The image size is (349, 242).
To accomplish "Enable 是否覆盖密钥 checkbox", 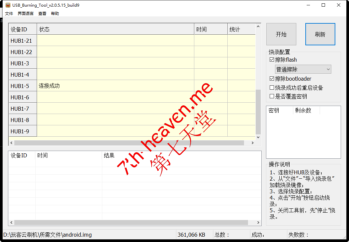I will (272, 97).
